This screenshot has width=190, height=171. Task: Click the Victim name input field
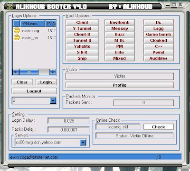click(x=120, y=76)
